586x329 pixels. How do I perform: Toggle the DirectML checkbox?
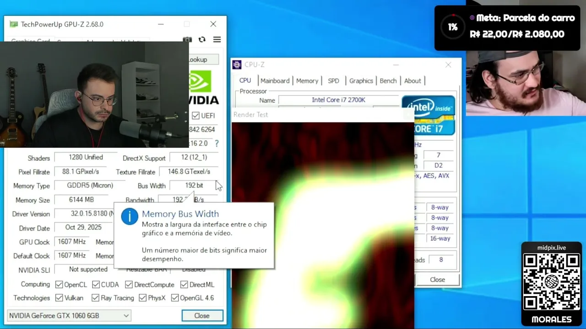tap(184, 285)
